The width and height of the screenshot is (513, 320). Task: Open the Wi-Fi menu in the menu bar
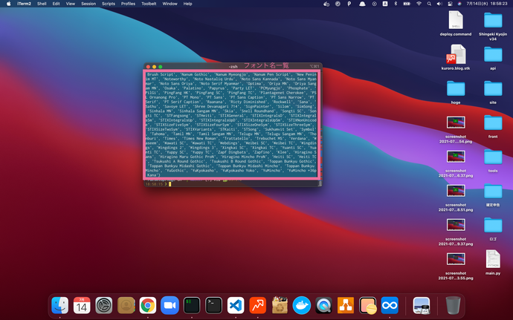click(419, 4)
